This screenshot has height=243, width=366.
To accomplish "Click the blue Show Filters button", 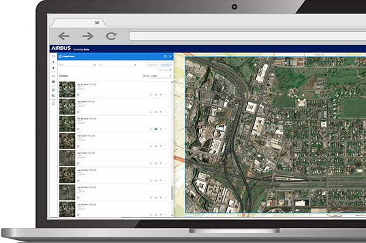I will pos(166,65).
